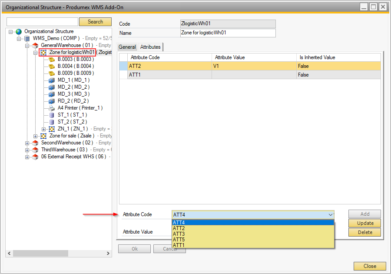
Task: Click the warehouse icon beside GeneralWarehouse
Action: (x=35, y=45)
